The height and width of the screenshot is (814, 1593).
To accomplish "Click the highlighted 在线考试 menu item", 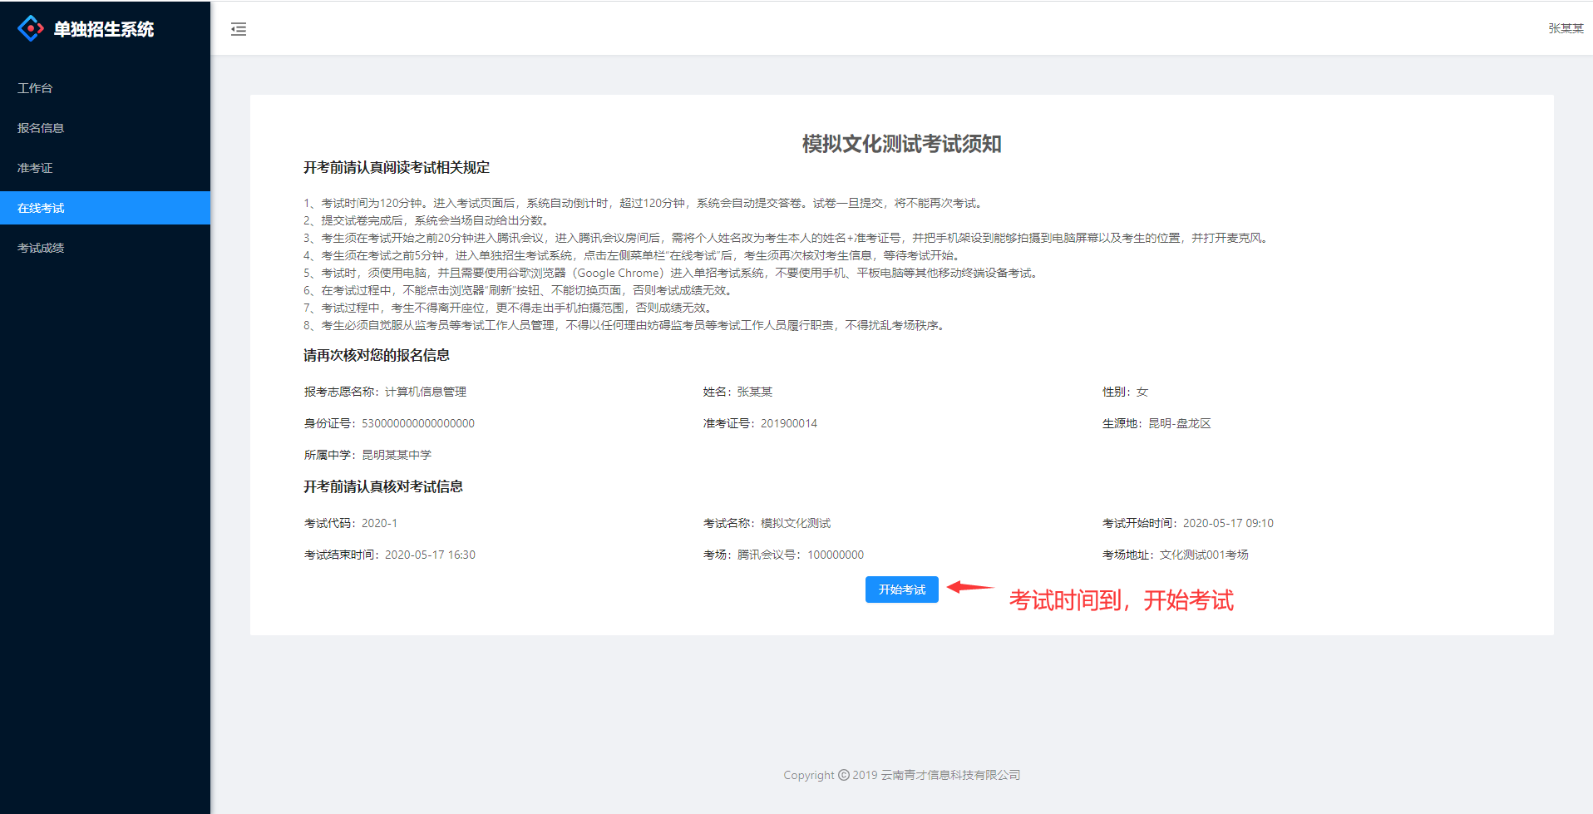I will (x=40, y=207).
